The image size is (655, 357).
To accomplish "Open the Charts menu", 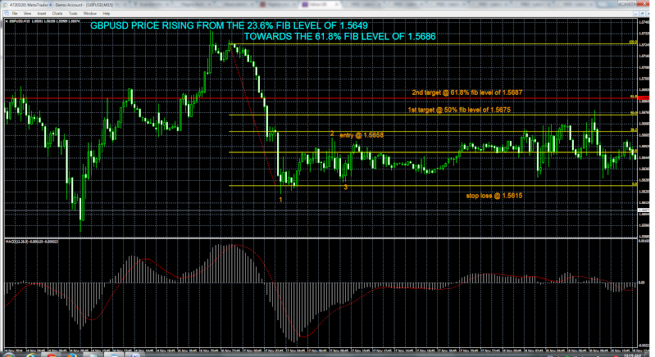I will pyautogui.click(x=57, y=13).
